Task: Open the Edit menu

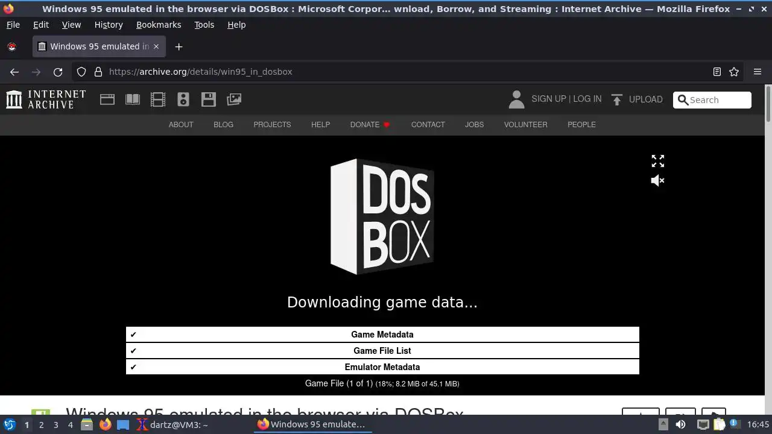Action: [41, 25]
